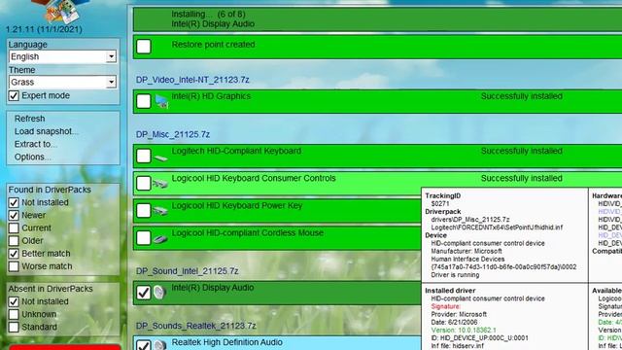622x350 pixels.
Task: Click the Installing (6 of 8) progress bar
Action: point(377,19)
